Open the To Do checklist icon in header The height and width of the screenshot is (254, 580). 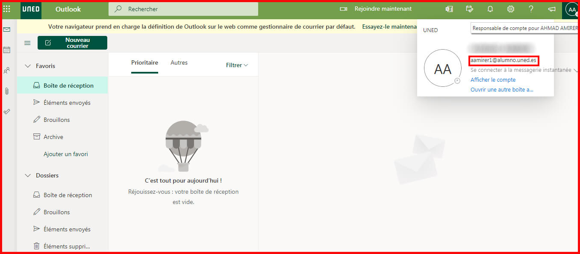[x=470, y=9]
